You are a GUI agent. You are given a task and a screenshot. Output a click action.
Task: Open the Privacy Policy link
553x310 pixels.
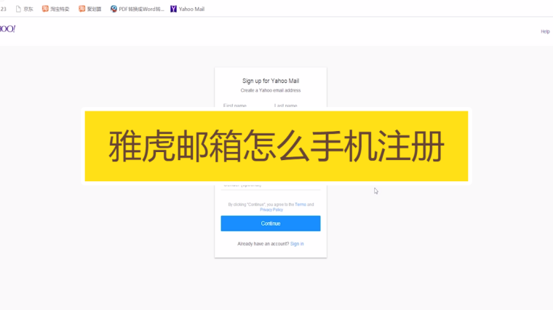271,210
